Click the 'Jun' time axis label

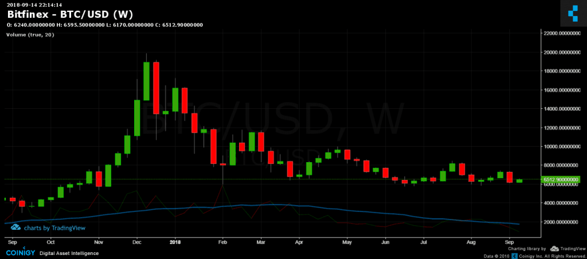click(x=385, y=242)
